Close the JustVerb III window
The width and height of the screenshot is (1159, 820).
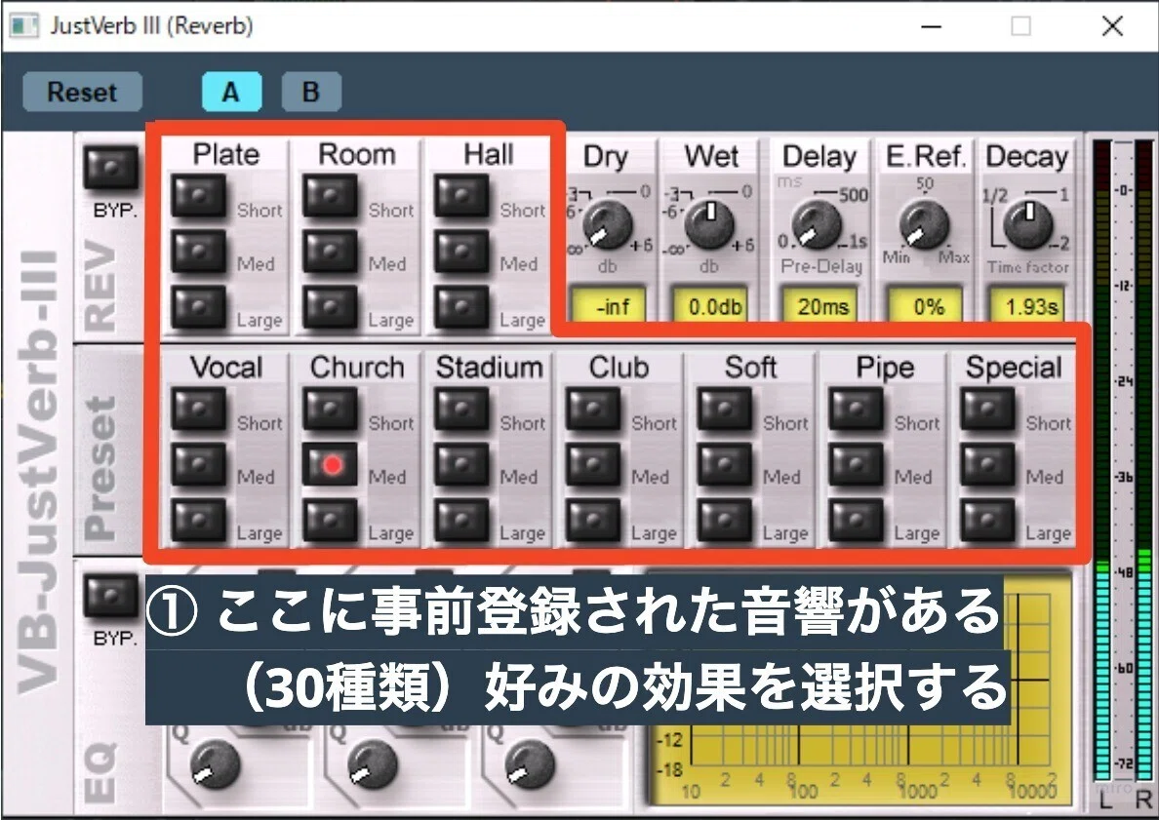tap(1112, 26)
